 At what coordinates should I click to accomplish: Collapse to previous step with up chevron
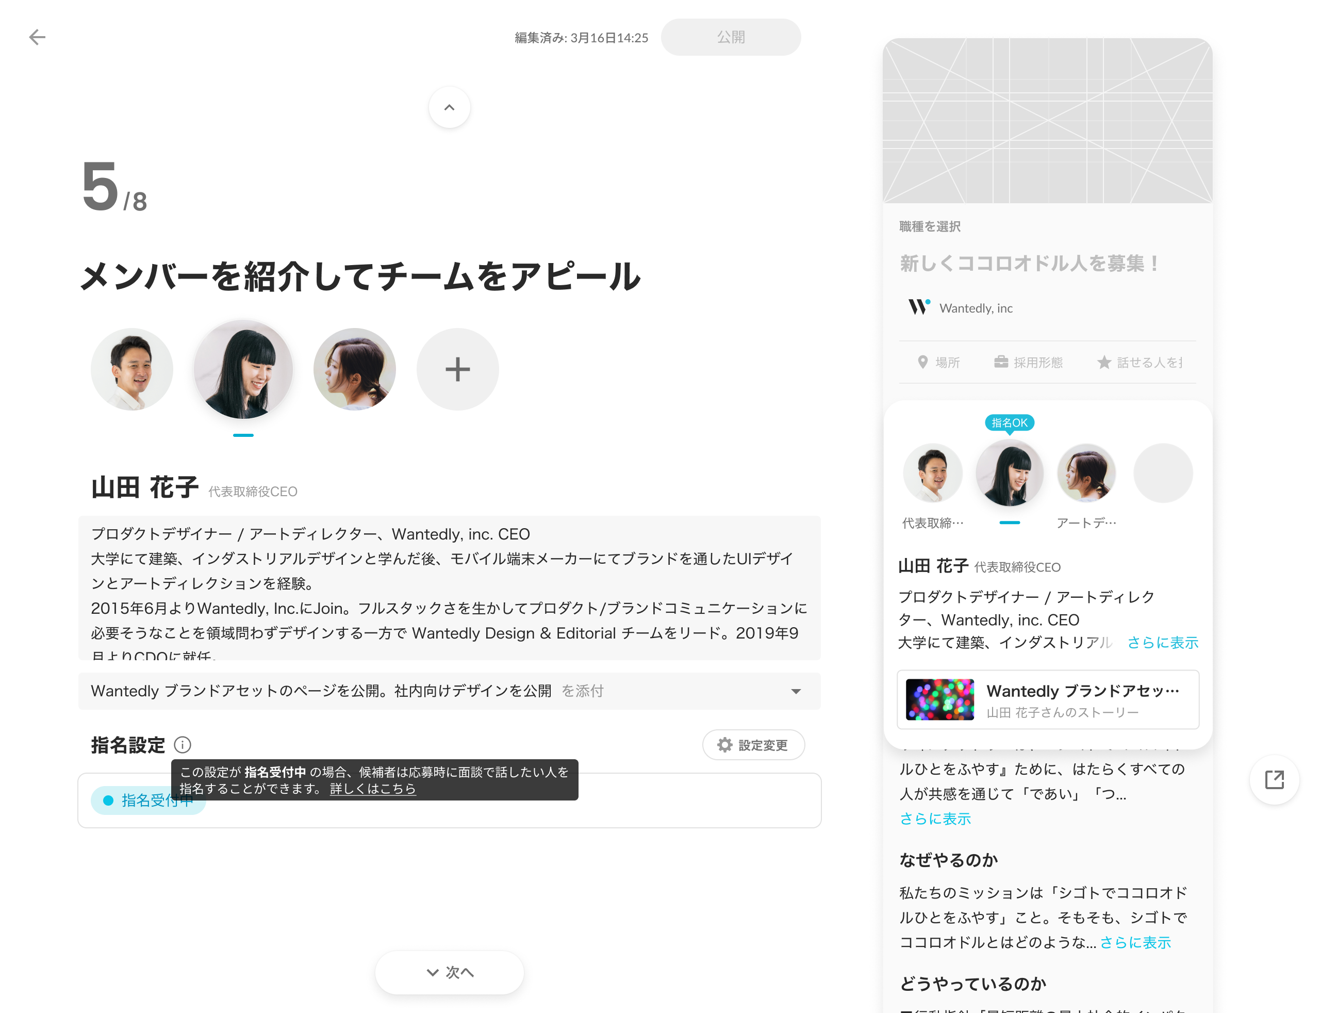click(449, 108)
